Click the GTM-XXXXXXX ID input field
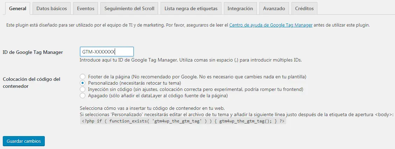This screenshot has width=395, height=149. click(107, 52)
